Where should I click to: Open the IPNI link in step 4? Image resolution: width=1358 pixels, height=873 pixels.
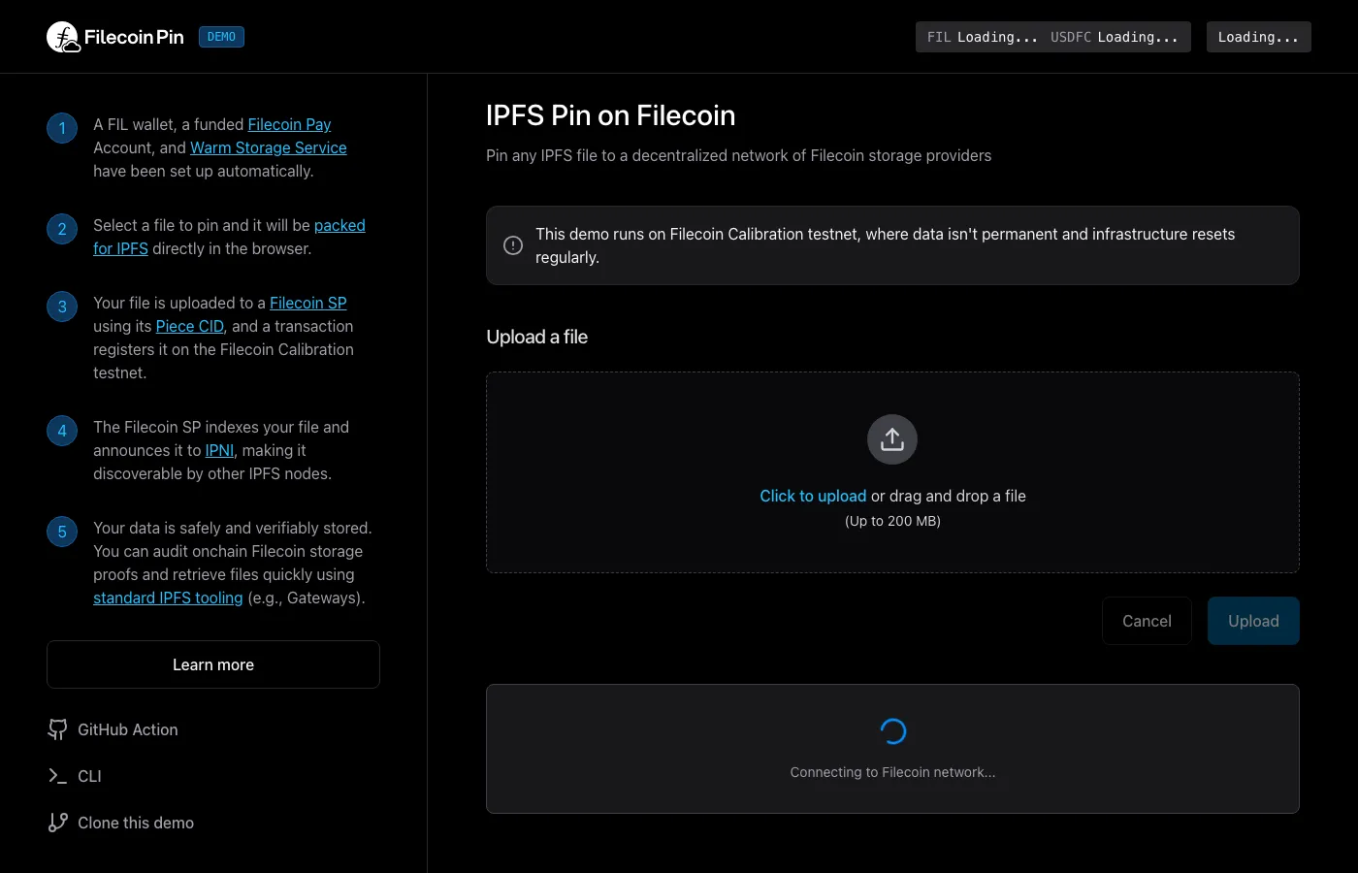tap(219, 450)
